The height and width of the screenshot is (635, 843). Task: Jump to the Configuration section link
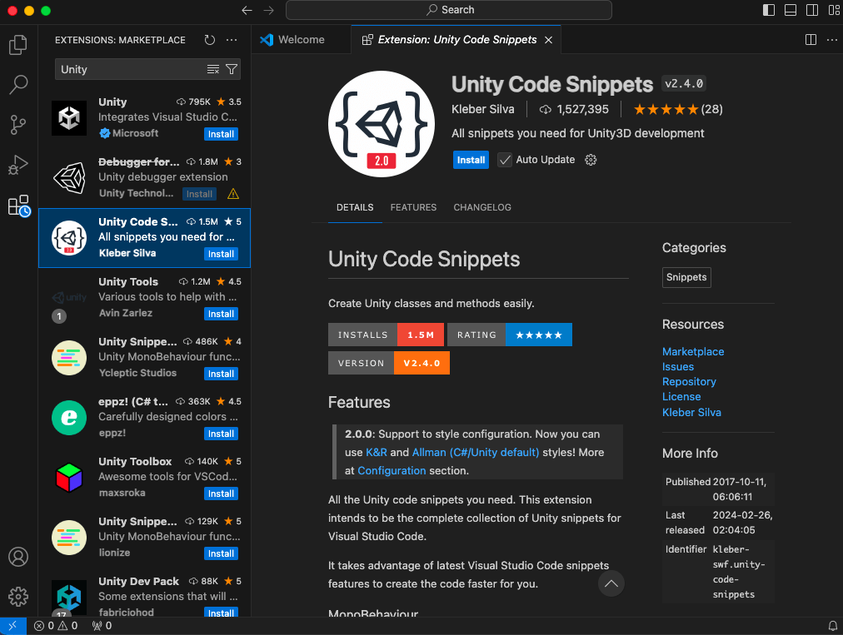[392, 470]
